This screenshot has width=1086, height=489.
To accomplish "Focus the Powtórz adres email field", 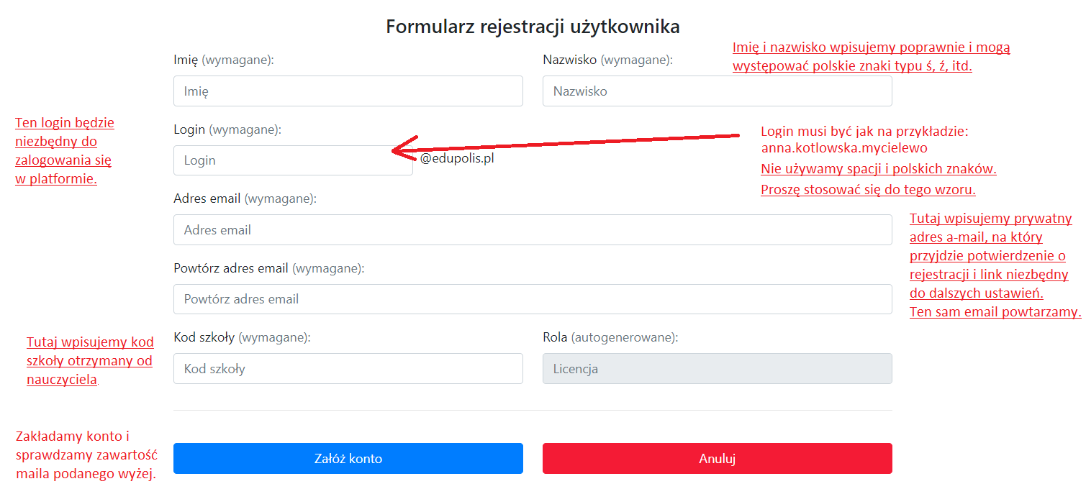I will (x=533, y=299).
